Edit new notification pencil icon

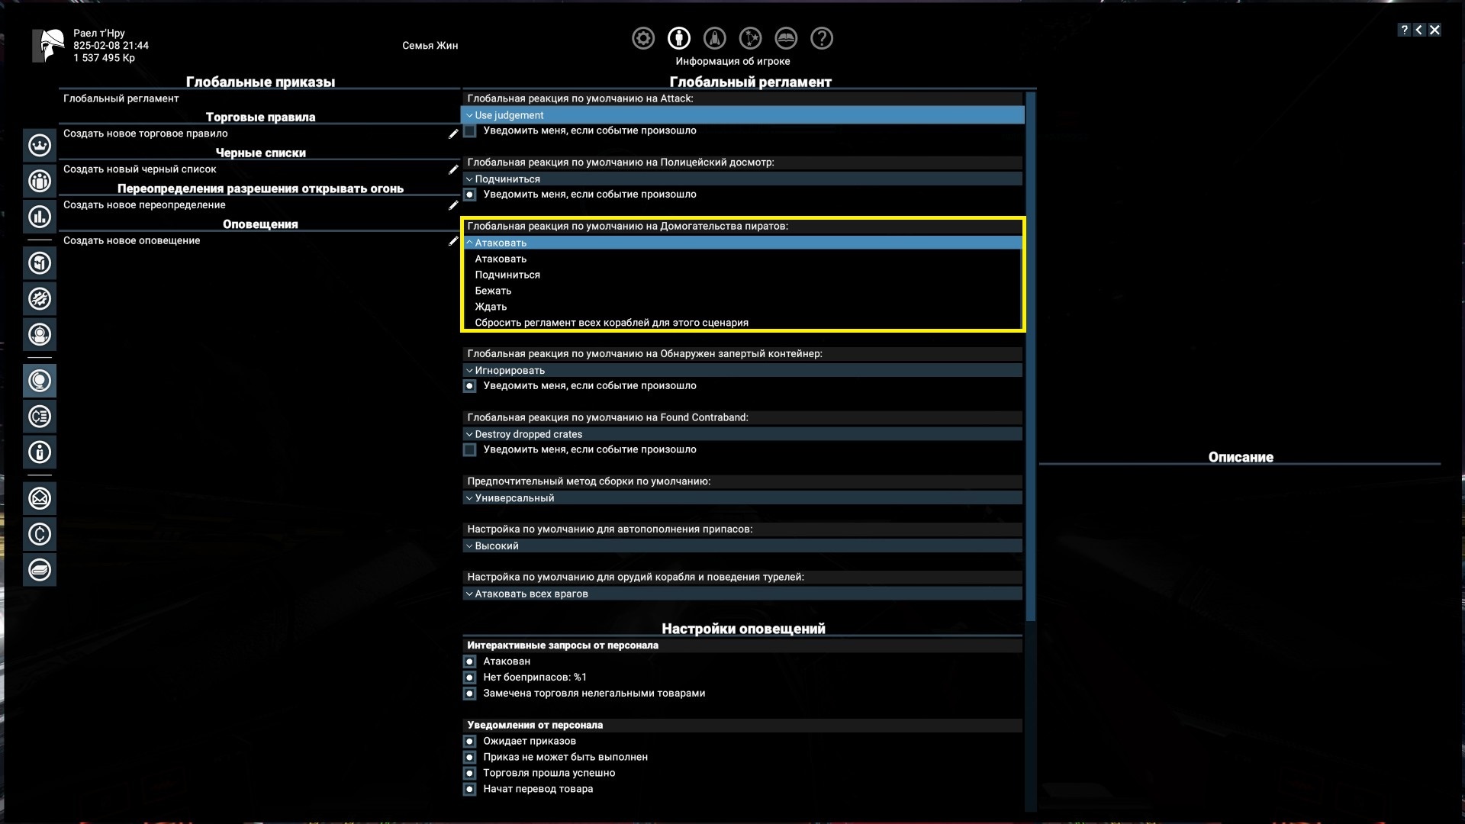pyautogui.click(x=453, y=241)
